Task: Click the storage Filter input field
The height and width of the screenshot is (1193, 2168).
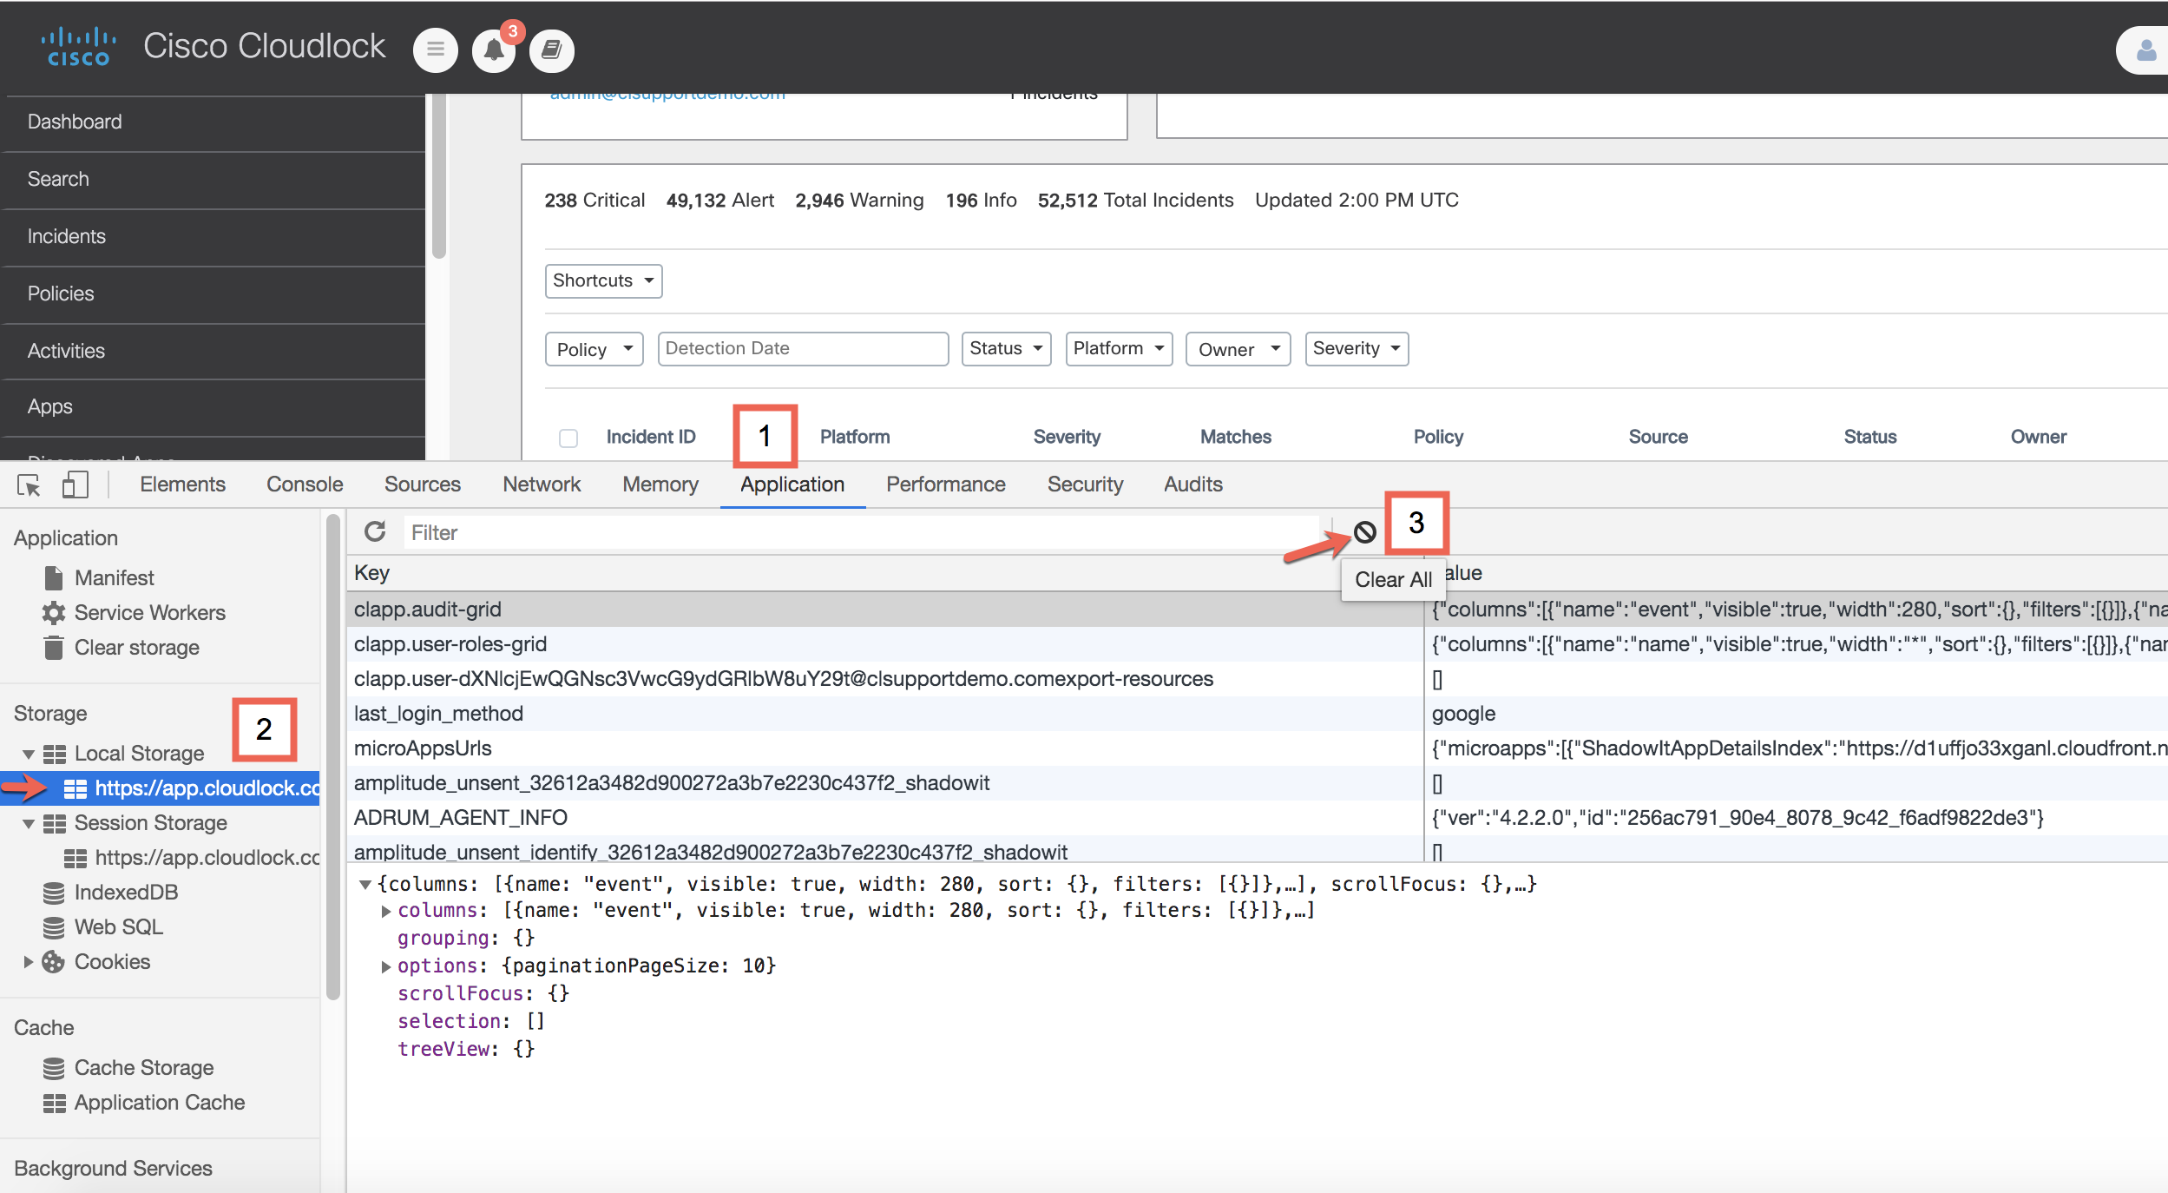Action: [859, 532]
